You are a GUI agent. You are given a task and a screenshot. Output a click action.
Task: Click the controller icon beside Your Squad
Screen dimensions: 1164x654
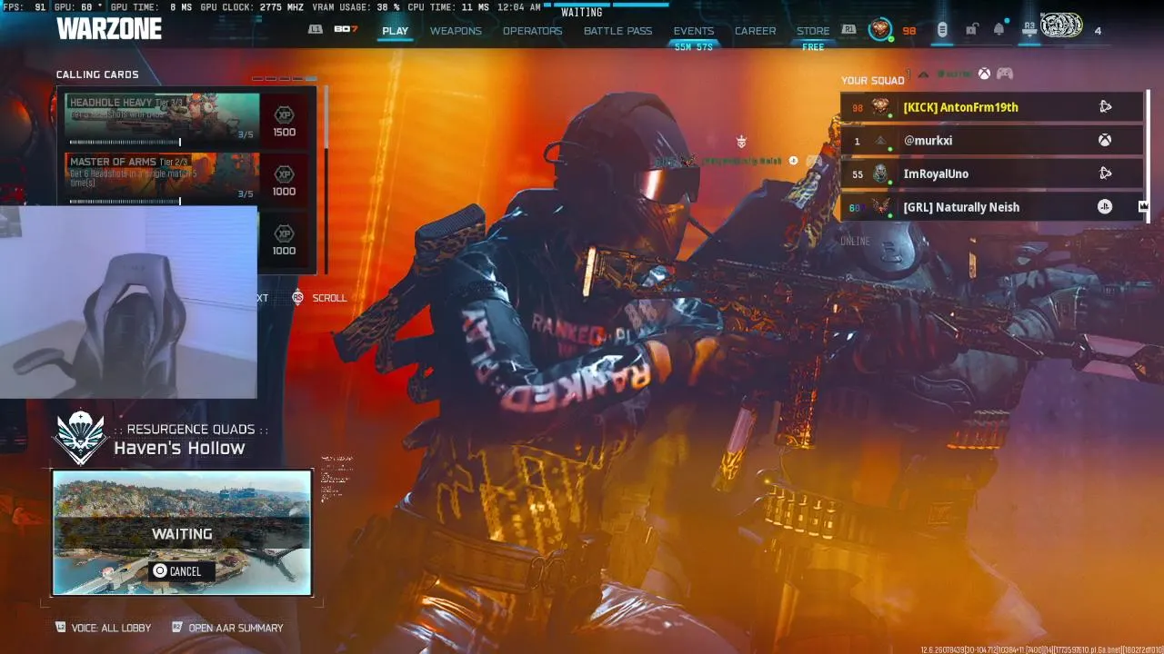(x=1005, y=74)
